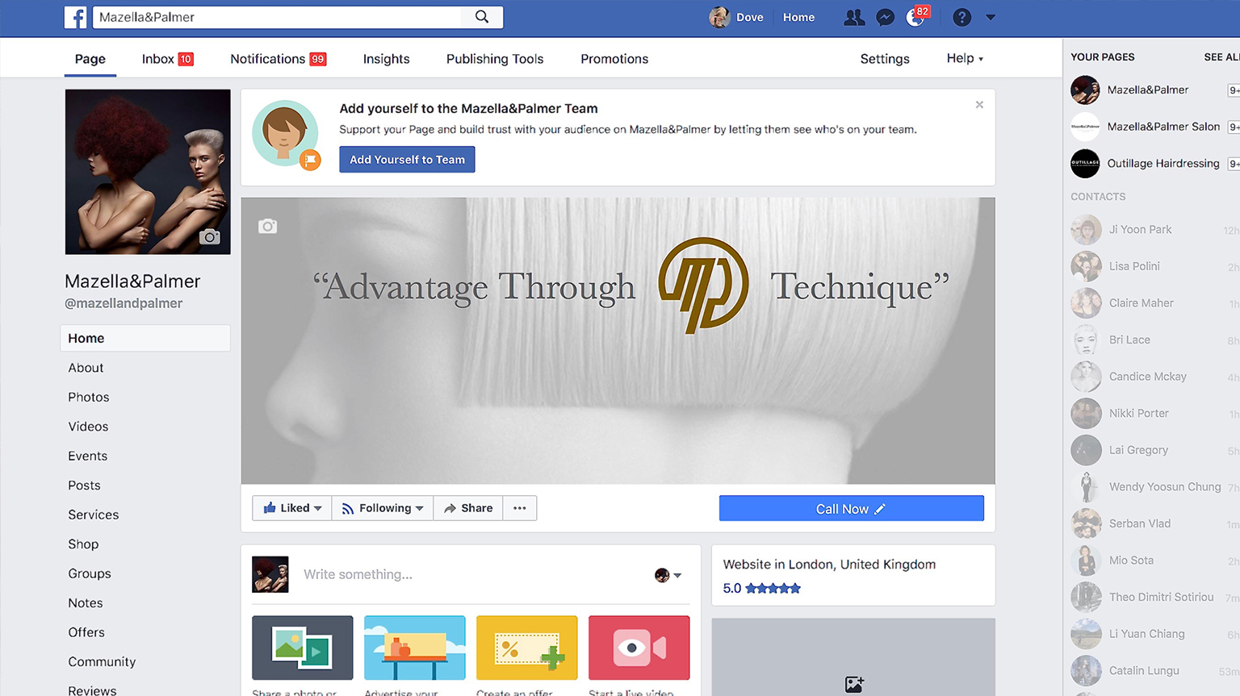The height and width of the screenshot is (696, 1240).
Task: Click the search magnifier icon
Action: 482,17
